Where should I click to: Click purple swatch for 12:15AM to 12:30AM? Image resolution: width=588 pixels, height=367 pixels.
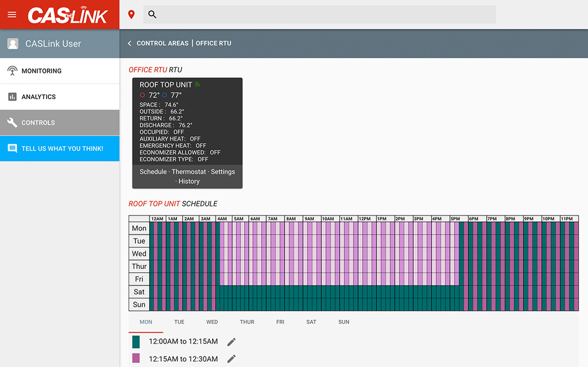136,358
